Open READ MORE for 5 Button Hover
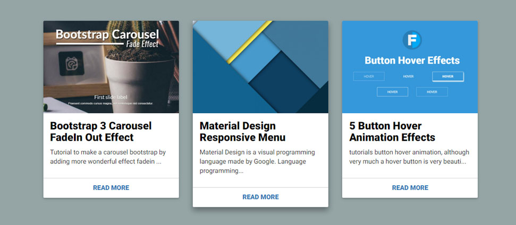This screenshot has width=516, height=225. (410, 188)
